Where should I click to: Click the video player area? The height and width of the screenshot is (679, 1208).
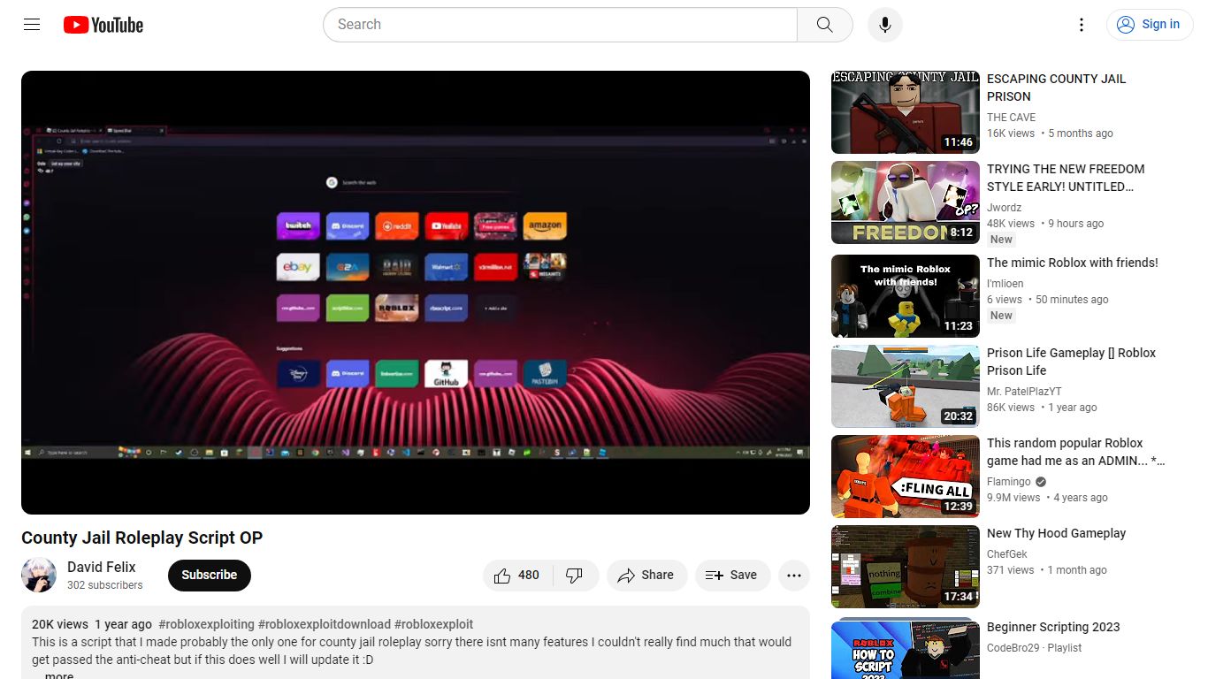coord(416,293)
